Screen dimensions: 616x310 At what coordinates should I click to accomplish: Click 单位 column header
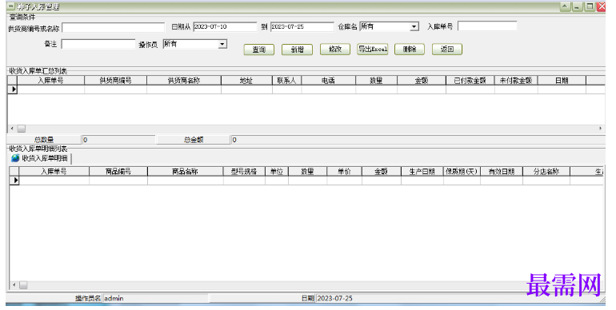coord(277,172)
